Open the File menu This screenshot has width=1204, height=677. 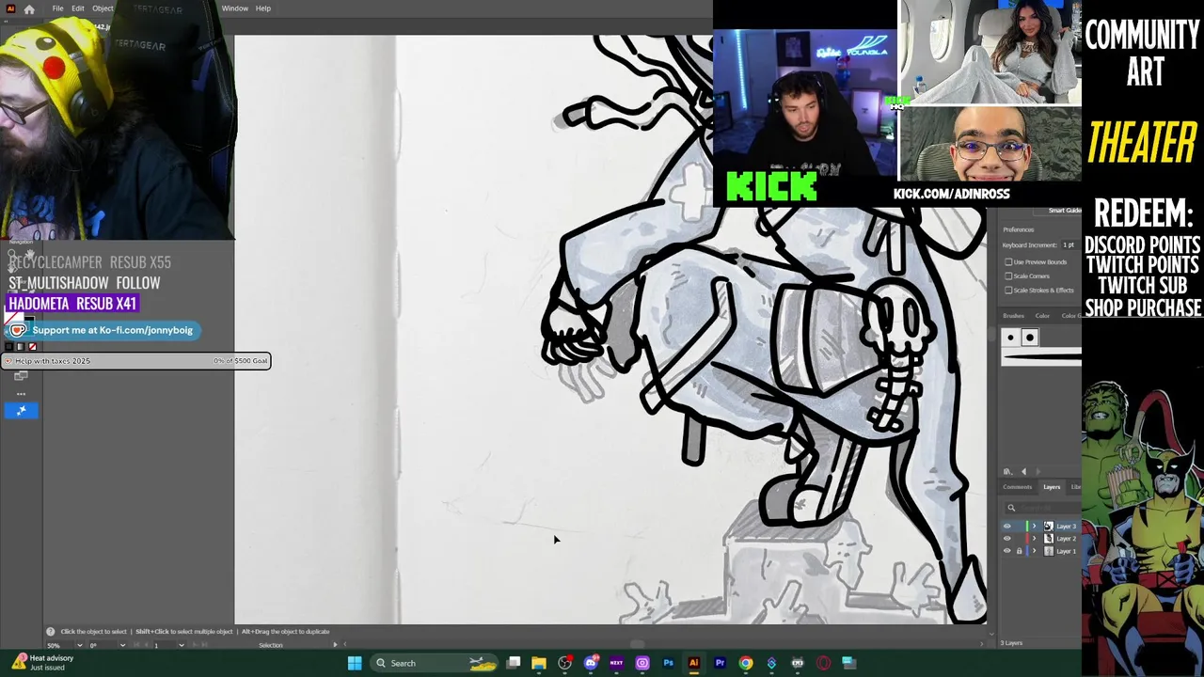(x=57, y=8)
